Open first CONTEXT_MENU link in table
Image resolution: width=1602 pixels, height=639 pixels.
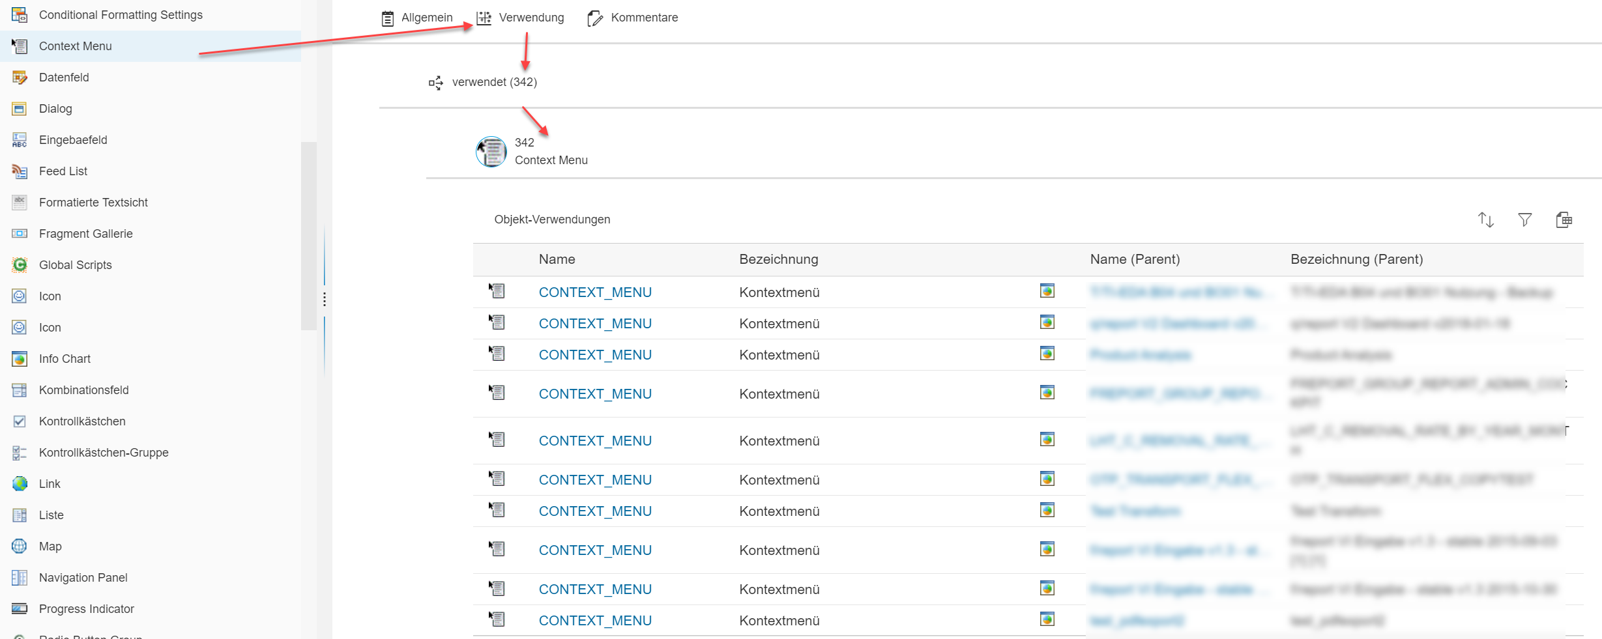point(594,292)
